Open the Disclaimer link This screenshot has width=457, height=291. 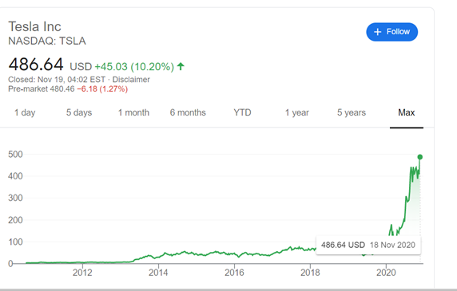[x=131, y=80]
